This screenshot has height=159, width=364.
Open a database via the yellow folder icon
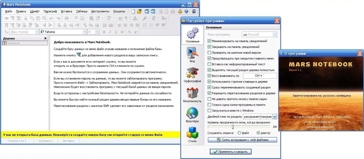coord(139,11)
